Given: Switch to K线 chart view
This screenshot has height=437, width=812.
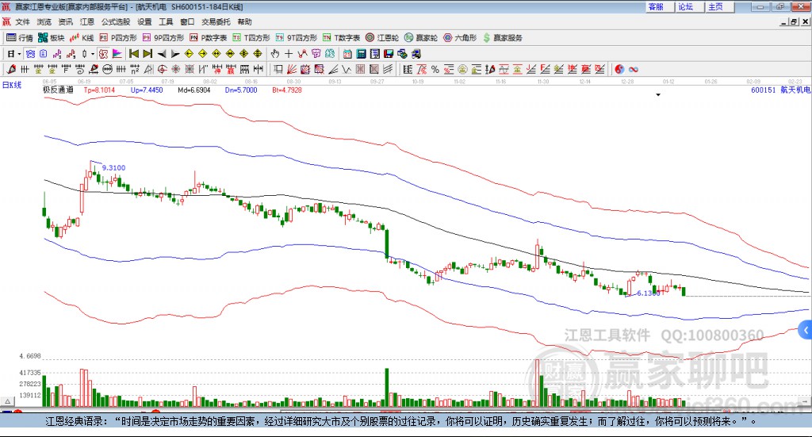Looking at the screenshot, I should point(82,38).
